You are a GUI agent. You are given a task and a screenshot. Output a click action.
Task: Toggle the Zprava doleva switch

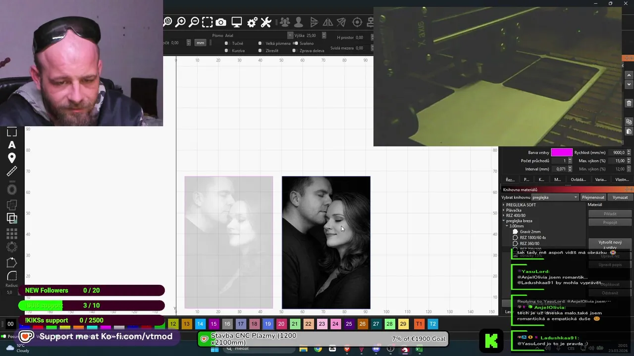(x=294, y=50)
